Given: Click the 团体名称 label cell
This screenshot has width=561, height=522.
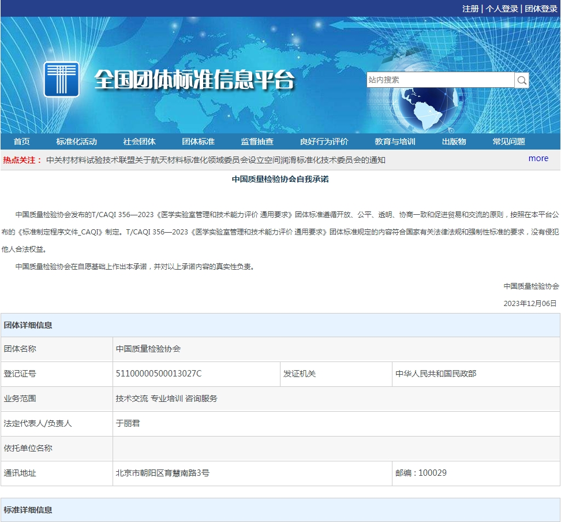Looking at the screenshot, I should [57, 349].
